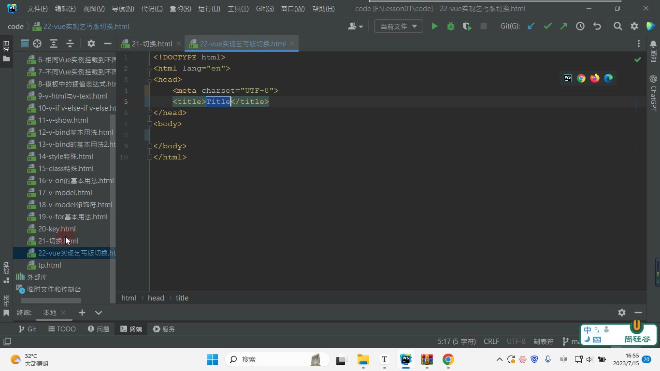Open terminal new session options chevron
Viewport: 660px width, 371px height.
[99, 313]
